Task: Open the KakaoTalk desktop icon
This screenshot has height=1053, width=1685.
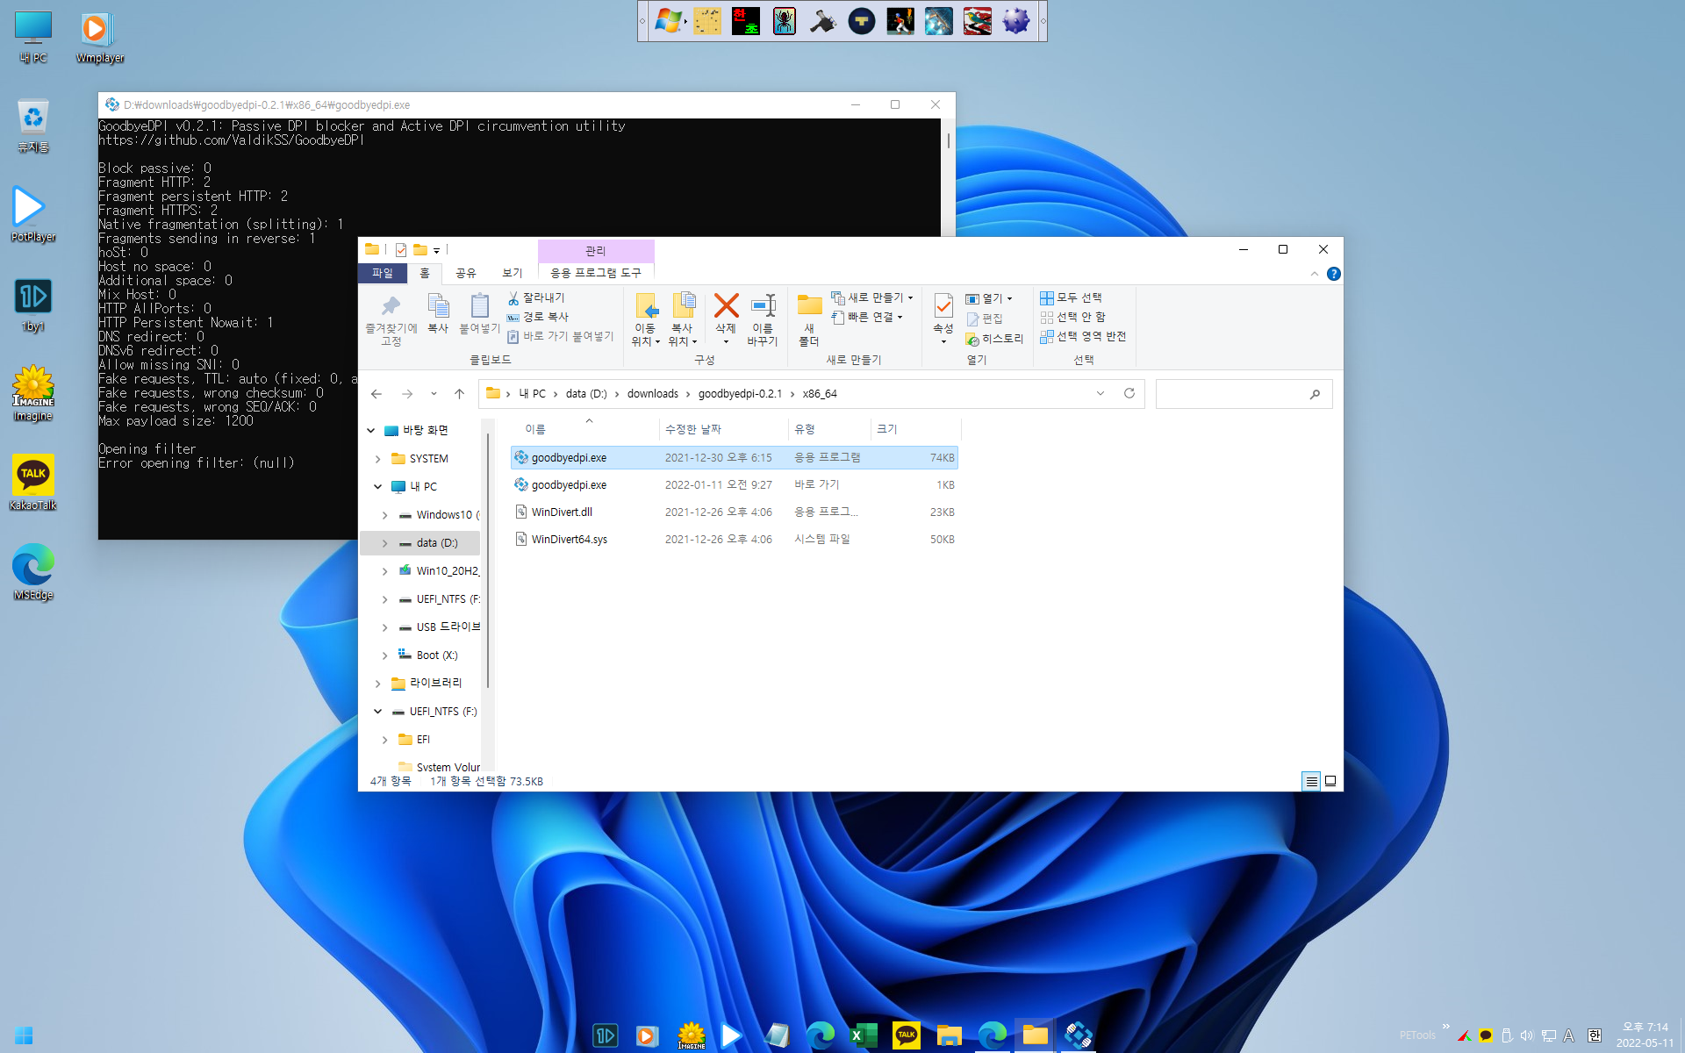Action: tap(33, 482)
